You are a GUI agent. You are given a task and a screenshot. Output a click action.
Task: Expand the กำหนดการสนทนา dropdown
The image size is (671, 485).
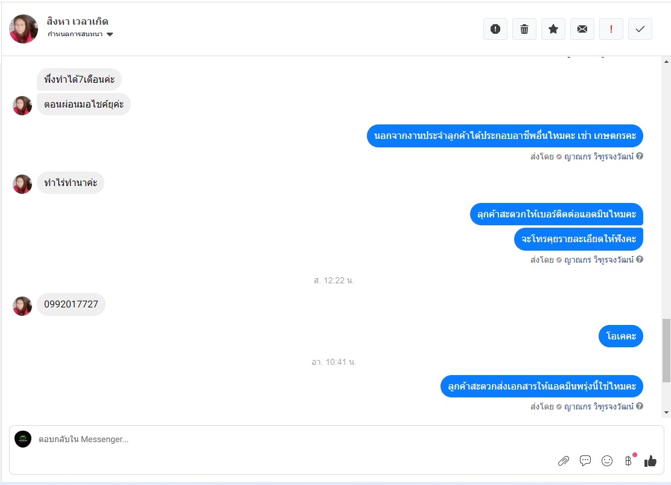(x=80, y=34)
